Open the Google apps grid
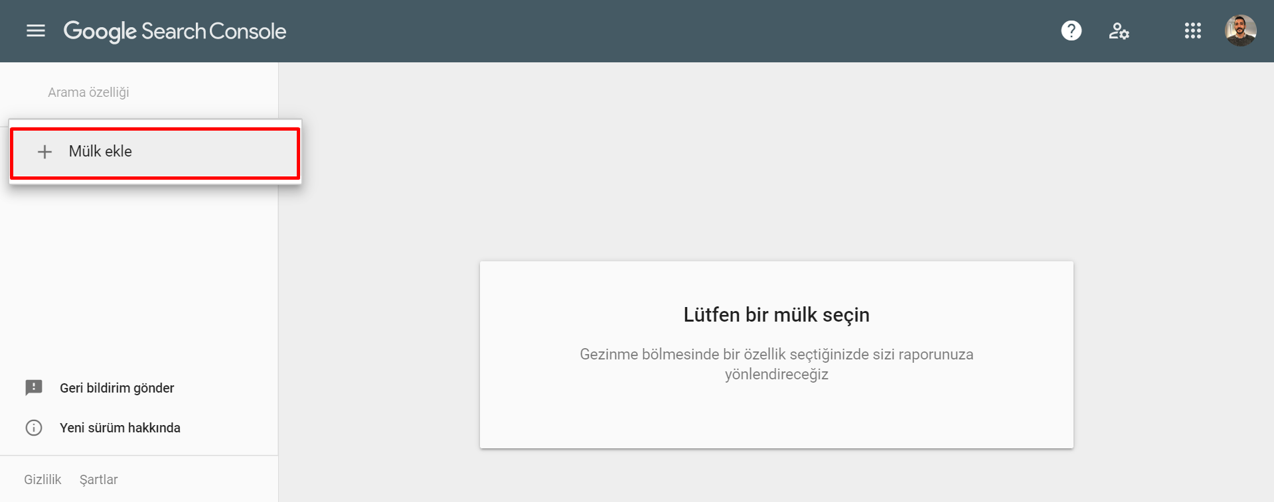Screen dimensions: 1274x502 pyautogui.click(x=1192, y=31)
